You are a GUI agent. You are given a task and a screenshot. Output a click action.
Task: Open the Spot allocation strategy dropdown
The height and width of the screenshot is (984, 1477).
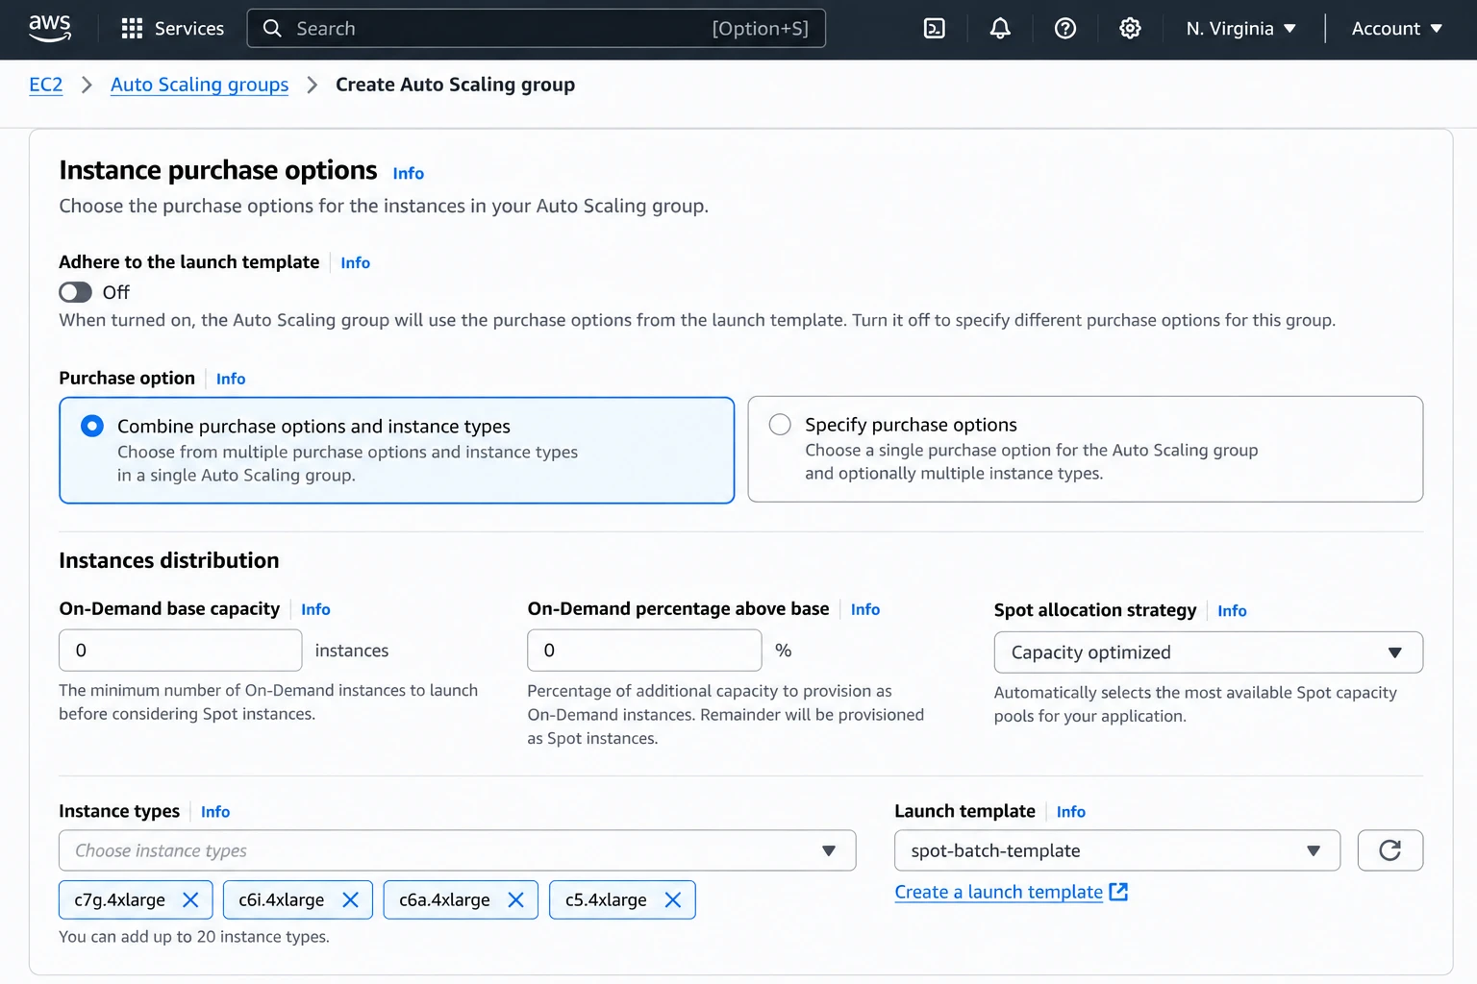[x=1209, y=652]
